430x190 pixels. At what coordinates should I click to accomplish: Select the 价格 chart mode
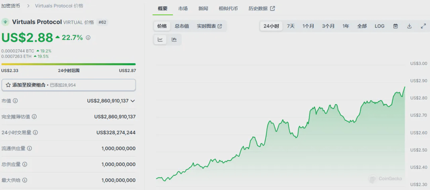[x=162, y=26]
